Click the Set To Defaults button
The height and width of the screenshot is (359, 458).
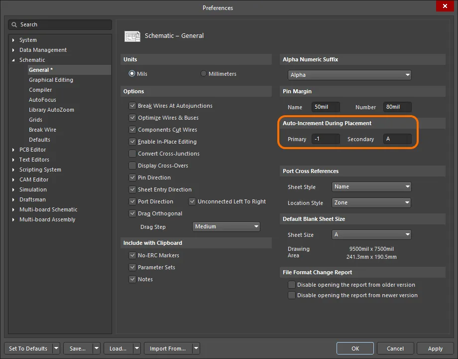coord(28,348)
